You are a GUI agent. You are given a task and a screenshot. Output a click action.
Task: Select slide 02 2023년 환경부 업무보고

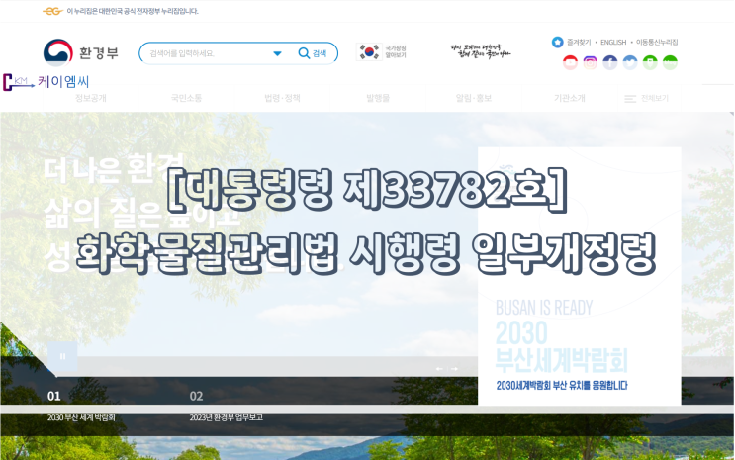point(226,407)
